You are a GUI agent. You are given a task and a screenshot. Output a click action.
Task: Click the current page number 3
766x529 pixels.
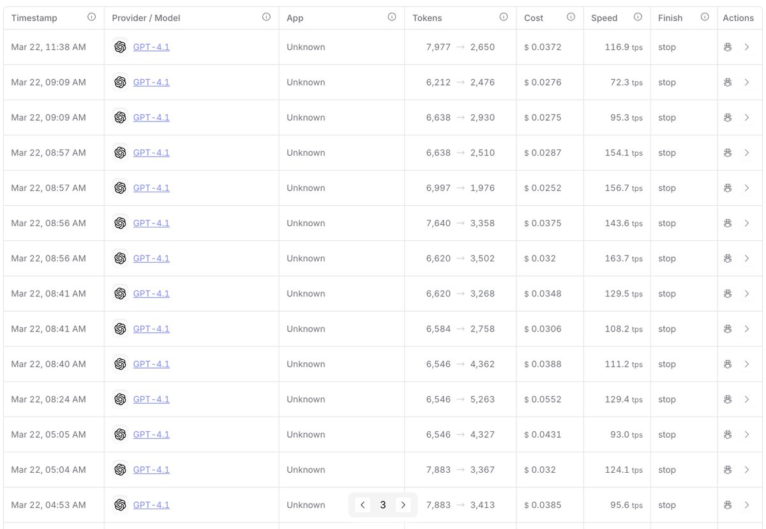tap(383, 505)
